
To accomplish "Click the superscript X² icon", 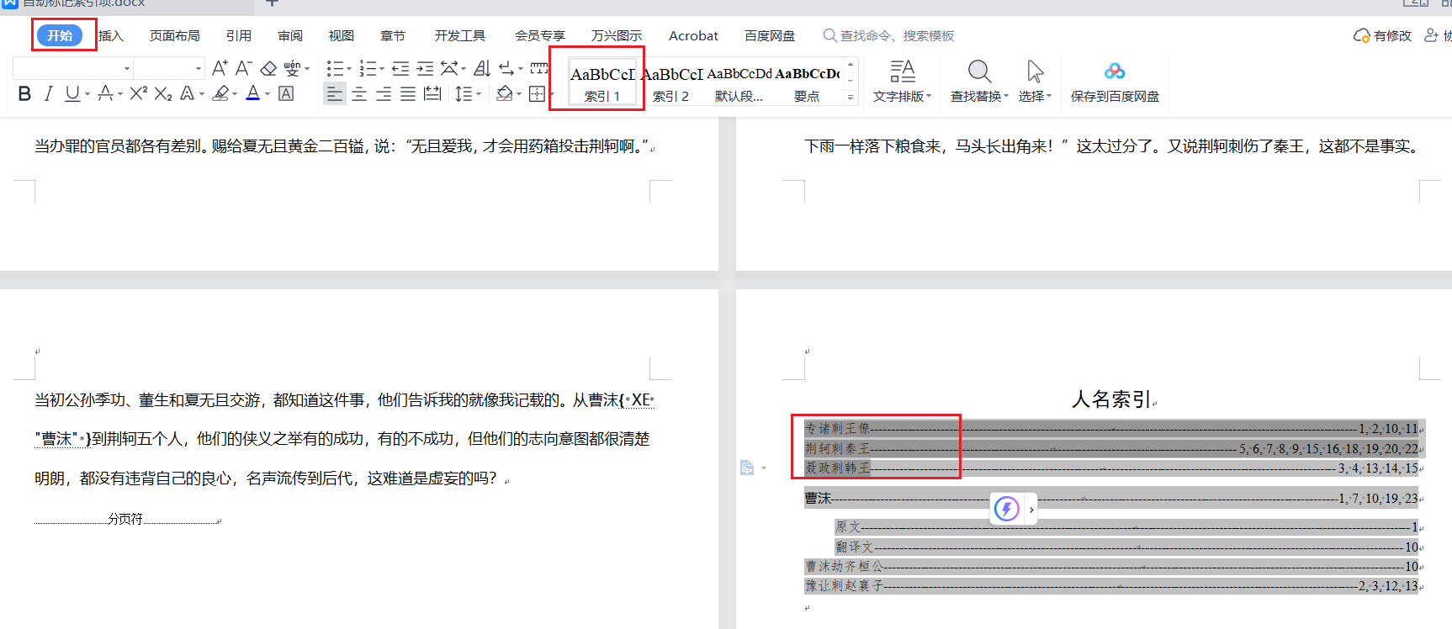I will click(138, 93).
